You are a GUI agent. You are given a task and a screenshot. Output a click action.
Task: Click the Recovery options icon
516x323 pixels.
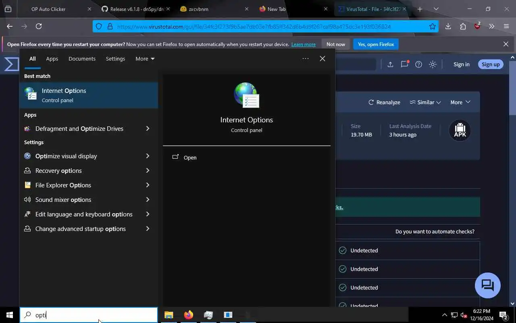[27, 170]
